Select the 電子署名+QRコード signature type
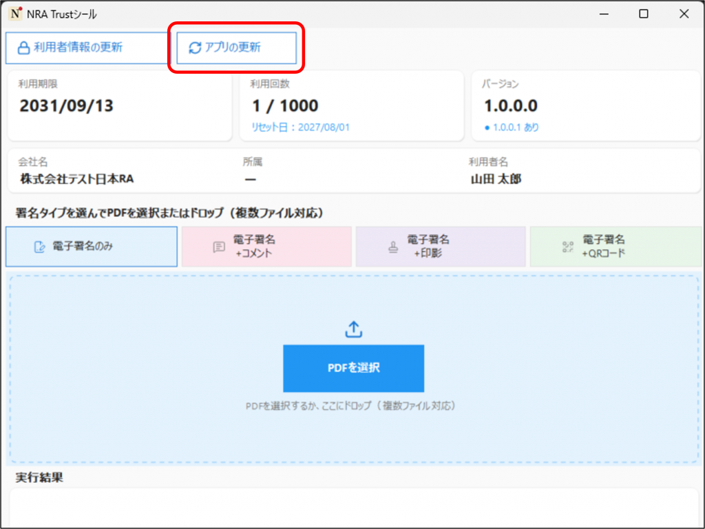This screenshot has height=529, width=705. tap(616, 247)
